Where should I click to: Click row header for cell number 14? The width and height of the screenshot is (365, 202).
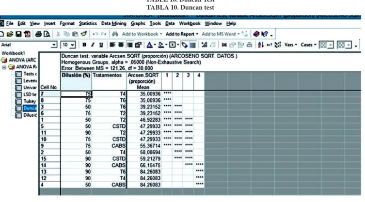coord(49,165)
